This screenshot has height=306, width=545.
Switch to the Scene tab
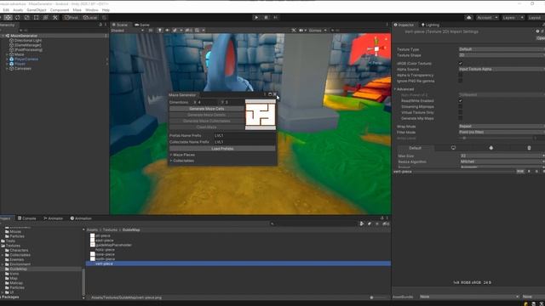click(x=120, y=25)
